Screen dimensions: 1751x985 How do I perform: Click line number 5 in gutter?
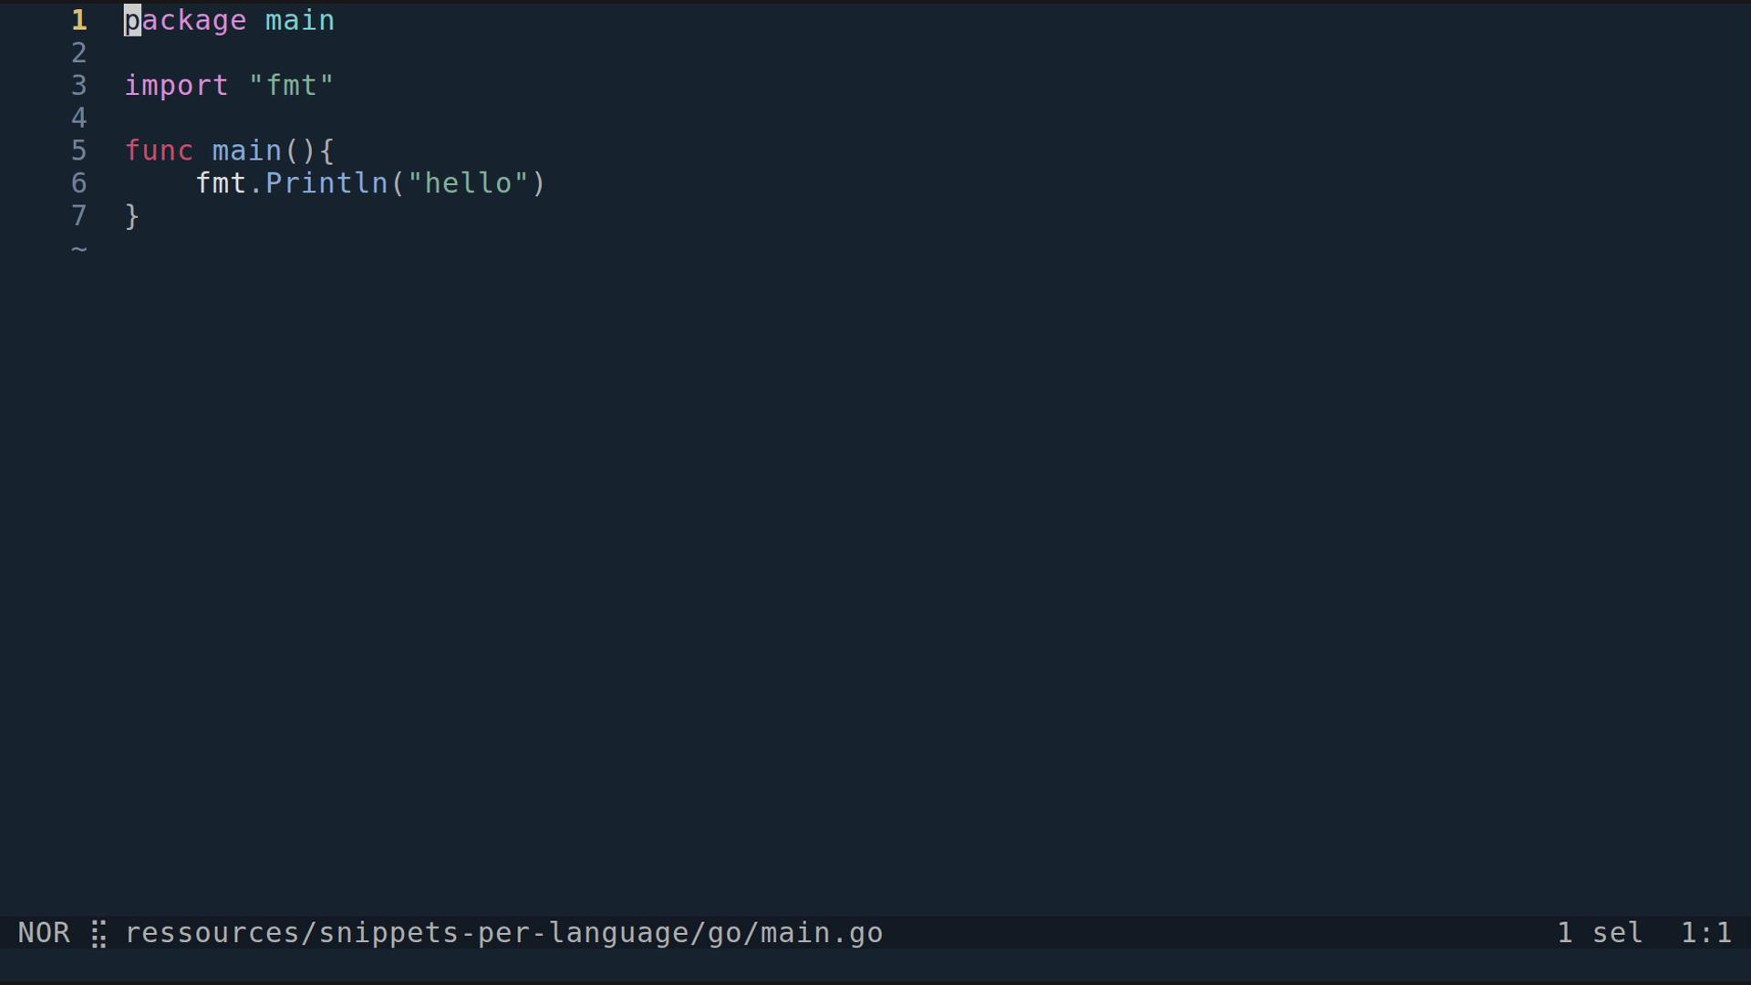click(79, 150)
